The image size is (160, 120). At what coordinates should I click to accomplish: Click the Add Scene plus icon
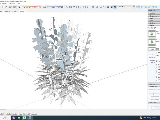click(x=152, y=28)
